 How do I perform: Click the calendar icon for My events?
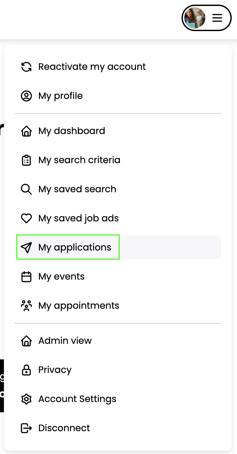26,277
